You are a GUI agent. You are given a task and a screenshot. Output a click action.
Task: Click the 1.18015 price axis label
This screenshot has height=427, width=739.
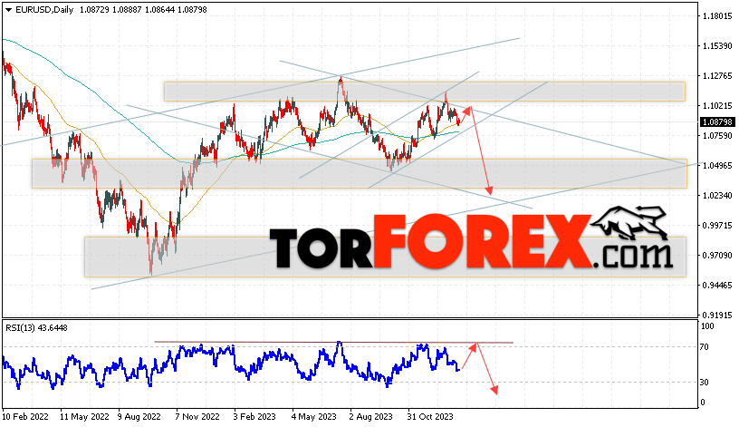pos(717,16)
